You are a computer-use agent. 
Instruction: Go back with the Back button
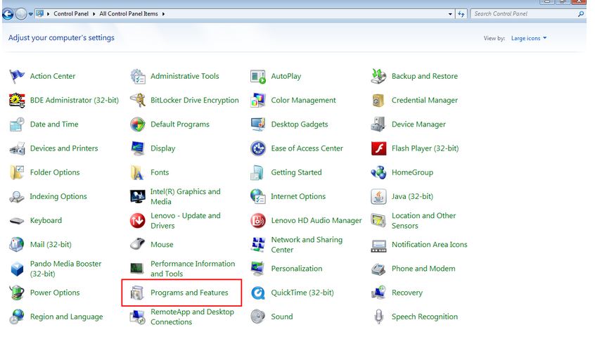[8, 14]
